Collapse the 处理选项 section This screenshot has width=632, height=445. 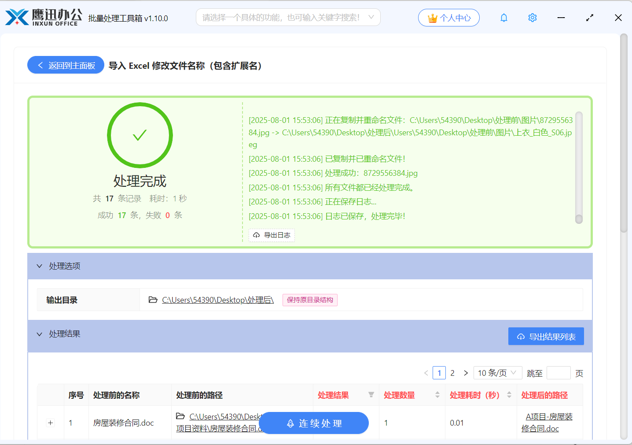(40, 266)
